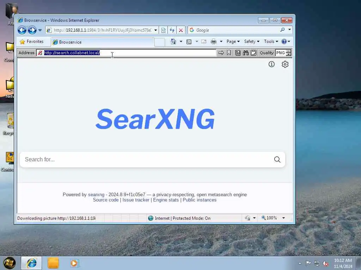
Task: Expand the Print dropdown arrow
Action: tap(221, 41)
